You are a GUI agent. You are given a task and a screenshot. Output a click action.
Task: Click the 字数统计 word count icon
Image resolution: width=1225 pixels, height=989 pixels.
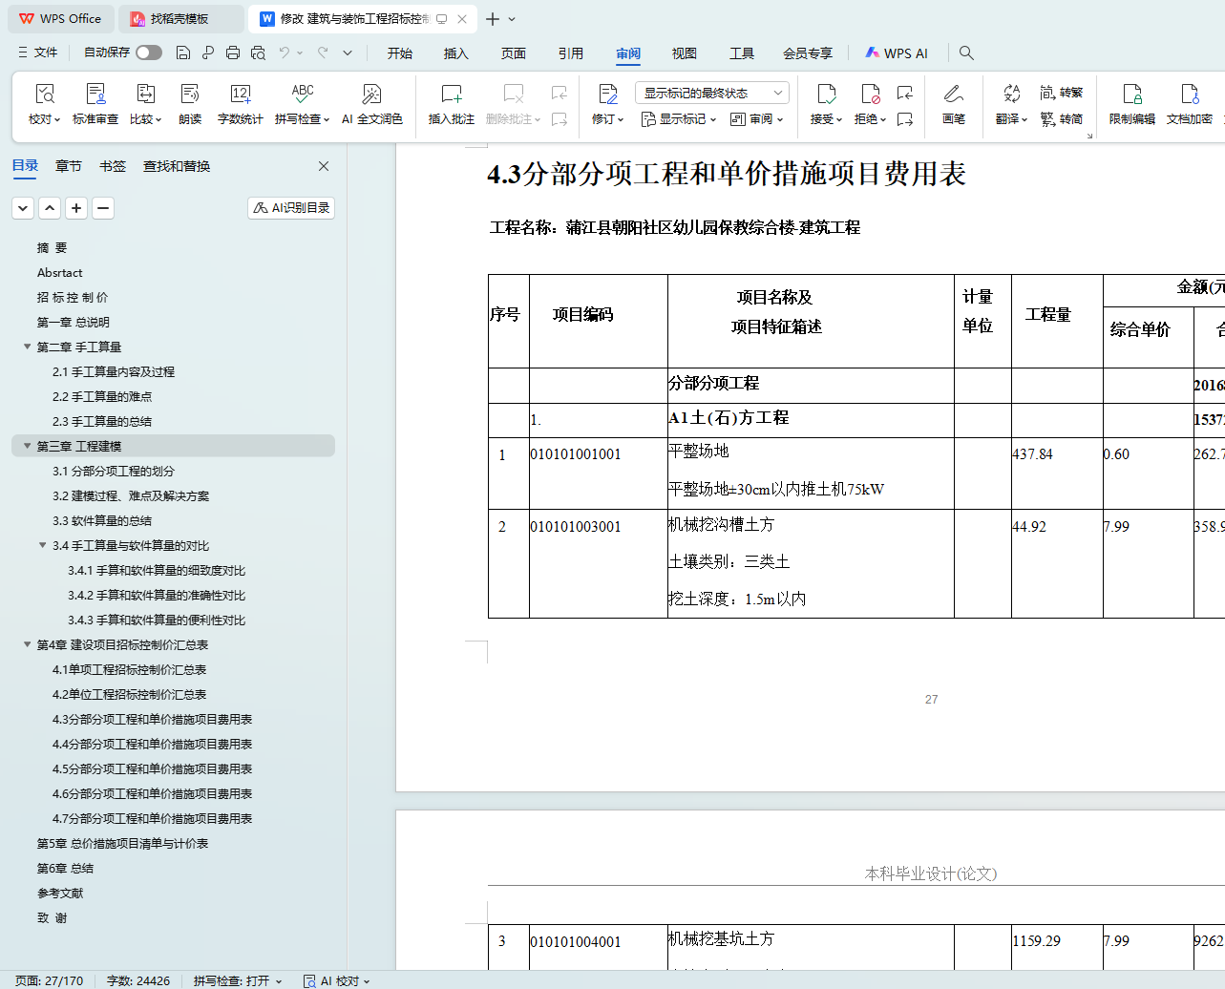240,95
